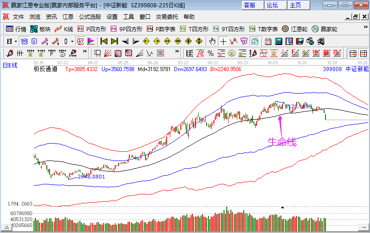Click the percent sign % tool

coord(211,54)
